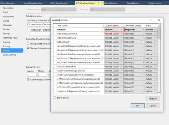Open the Services settings page
The height and width of the screenshot is (125, 169).
click(x=7, y=29)
